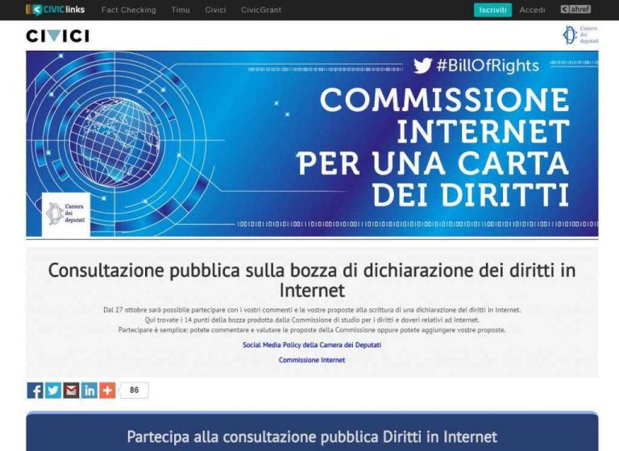This screenshot has width=619, height=451.
Task: Share the page on Facebook
Action: [x=35, y=391]
